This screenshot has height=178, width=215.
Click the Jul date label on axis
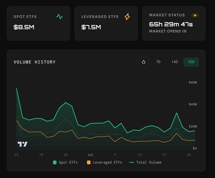(x=90, y=155)
